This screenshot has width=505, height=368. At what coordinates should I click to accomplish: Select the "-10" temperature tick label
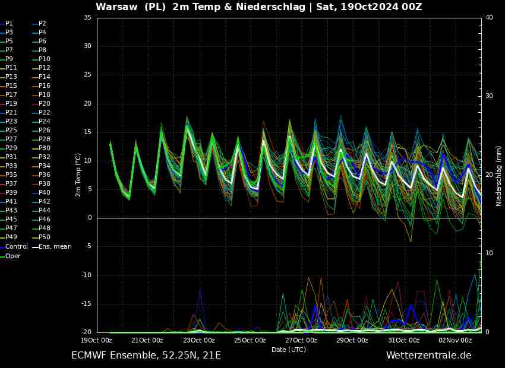(x=86, y=275)
